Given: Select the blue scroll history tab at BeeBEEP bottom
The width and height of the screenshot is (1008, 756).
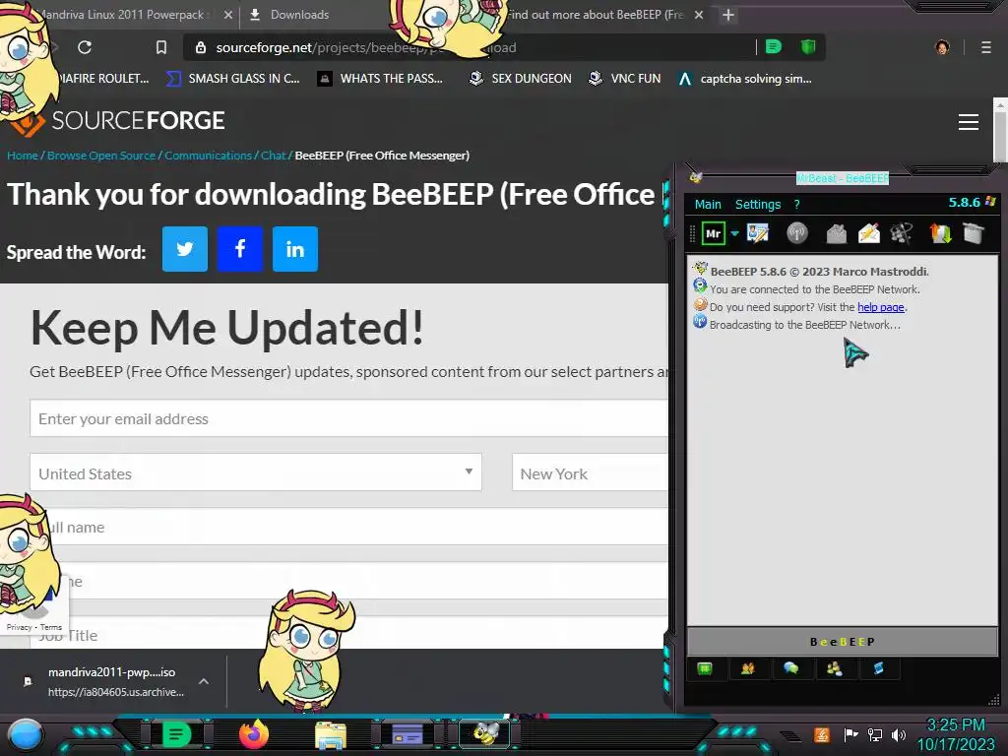Looking at the screenshot, I should click(x=878, y=668).
